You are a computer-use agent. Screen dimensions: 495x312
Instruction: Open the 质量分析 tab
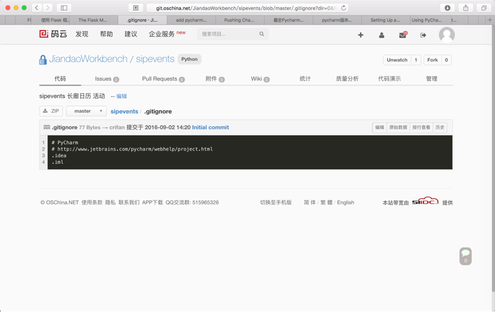tap(347, 79)
